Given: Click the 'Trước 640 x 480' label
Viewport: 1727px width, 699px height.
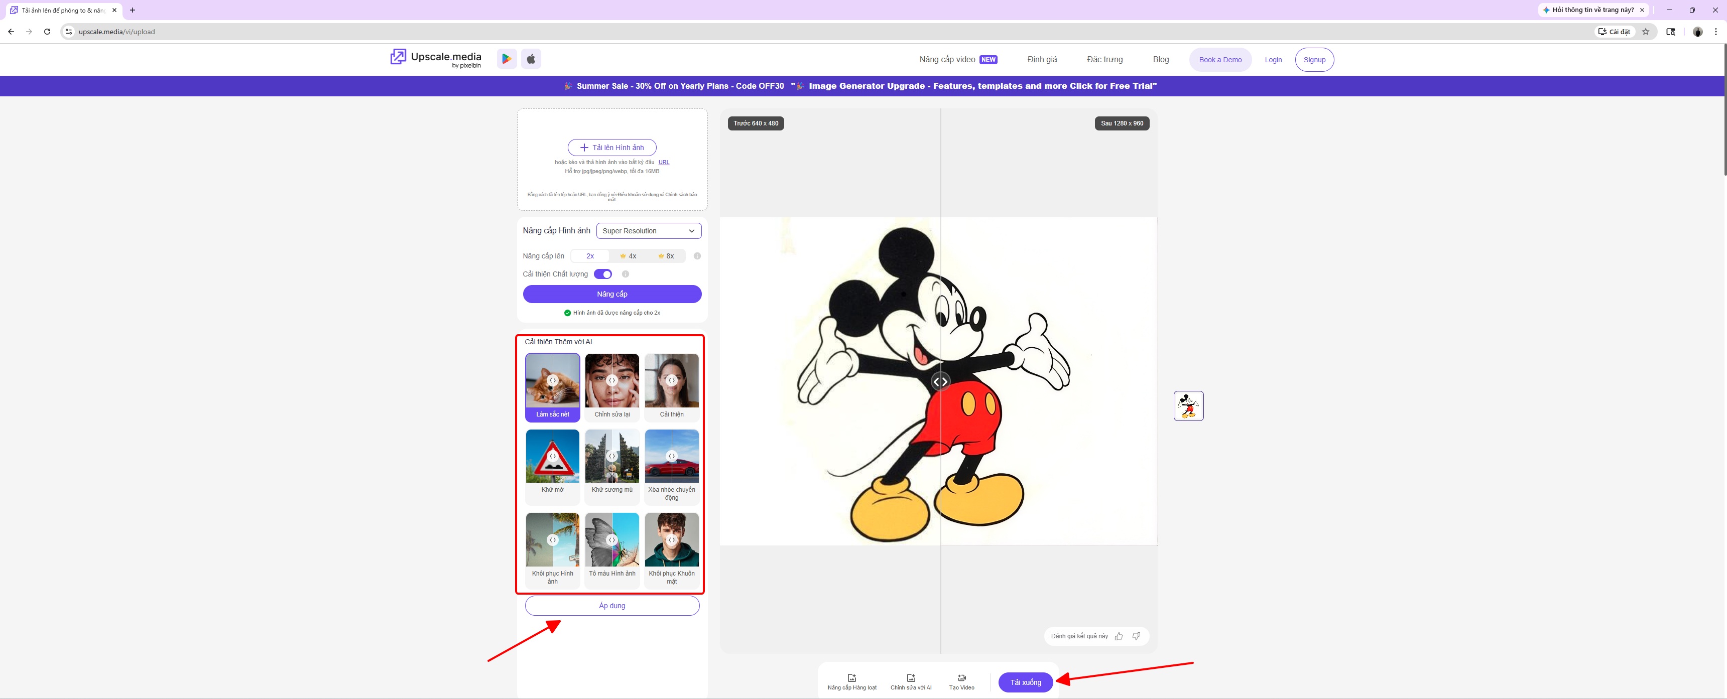Looking at the screenshot, I should [756, 123].
